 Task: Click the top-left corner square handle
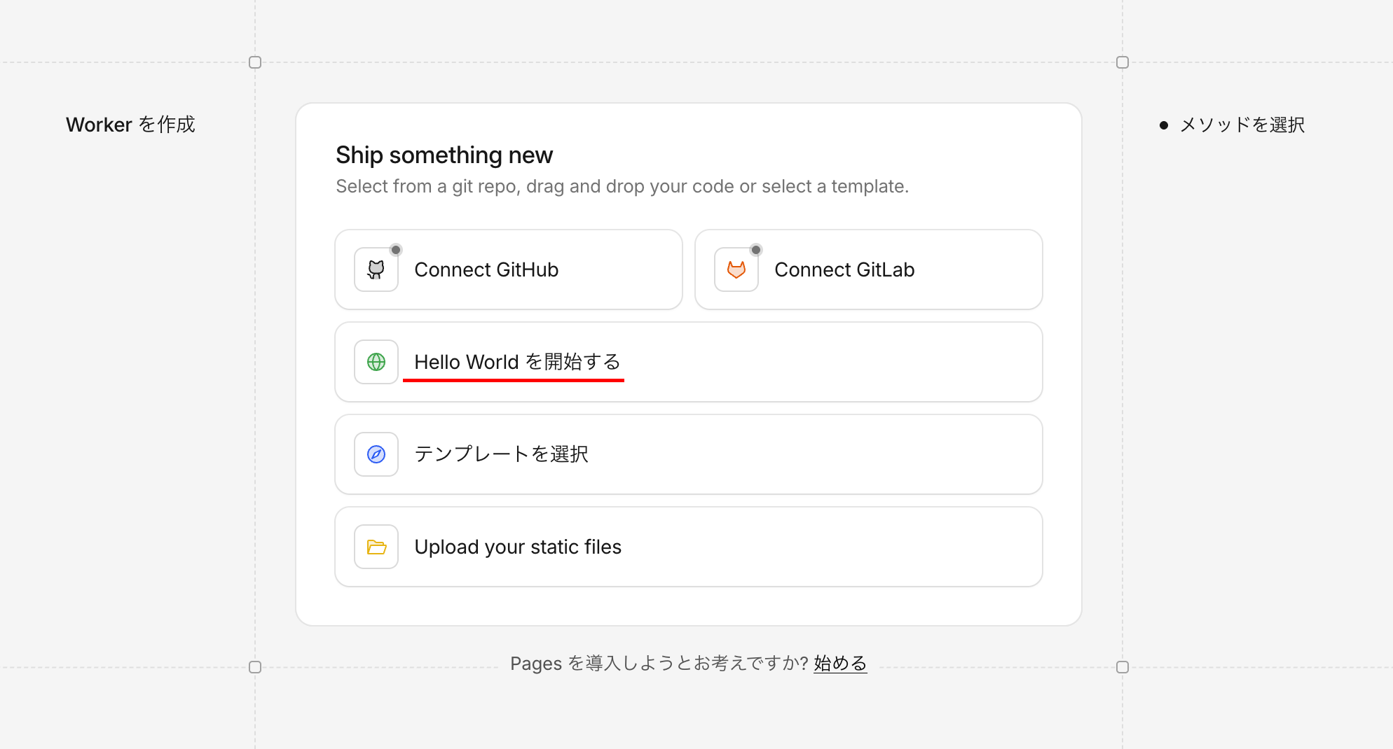255,62
